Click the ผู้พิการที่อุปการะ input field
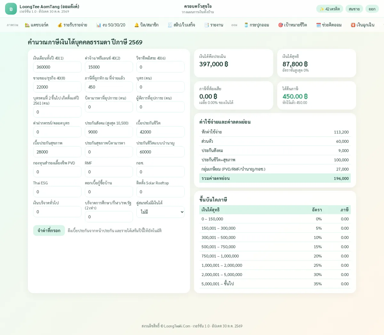This screenshot has height=335, width=384. 160,107
